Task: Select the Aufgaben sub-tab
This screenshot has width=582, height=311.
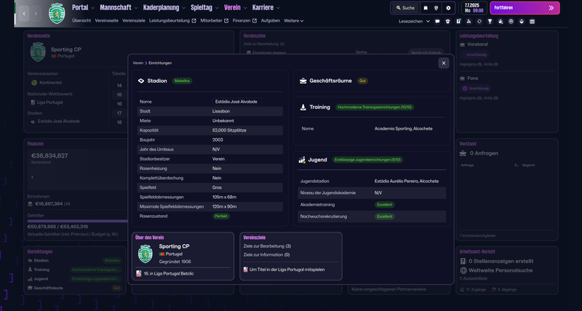Action: (x=271, y=21)
